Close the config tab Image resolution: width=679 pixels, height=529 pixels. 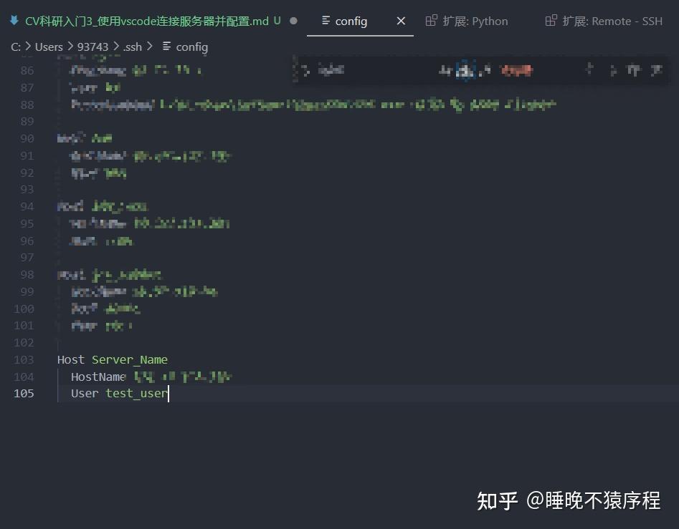click(401, 21)
